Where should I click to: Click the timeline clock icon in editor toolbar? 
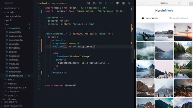[x=118, y=3]
